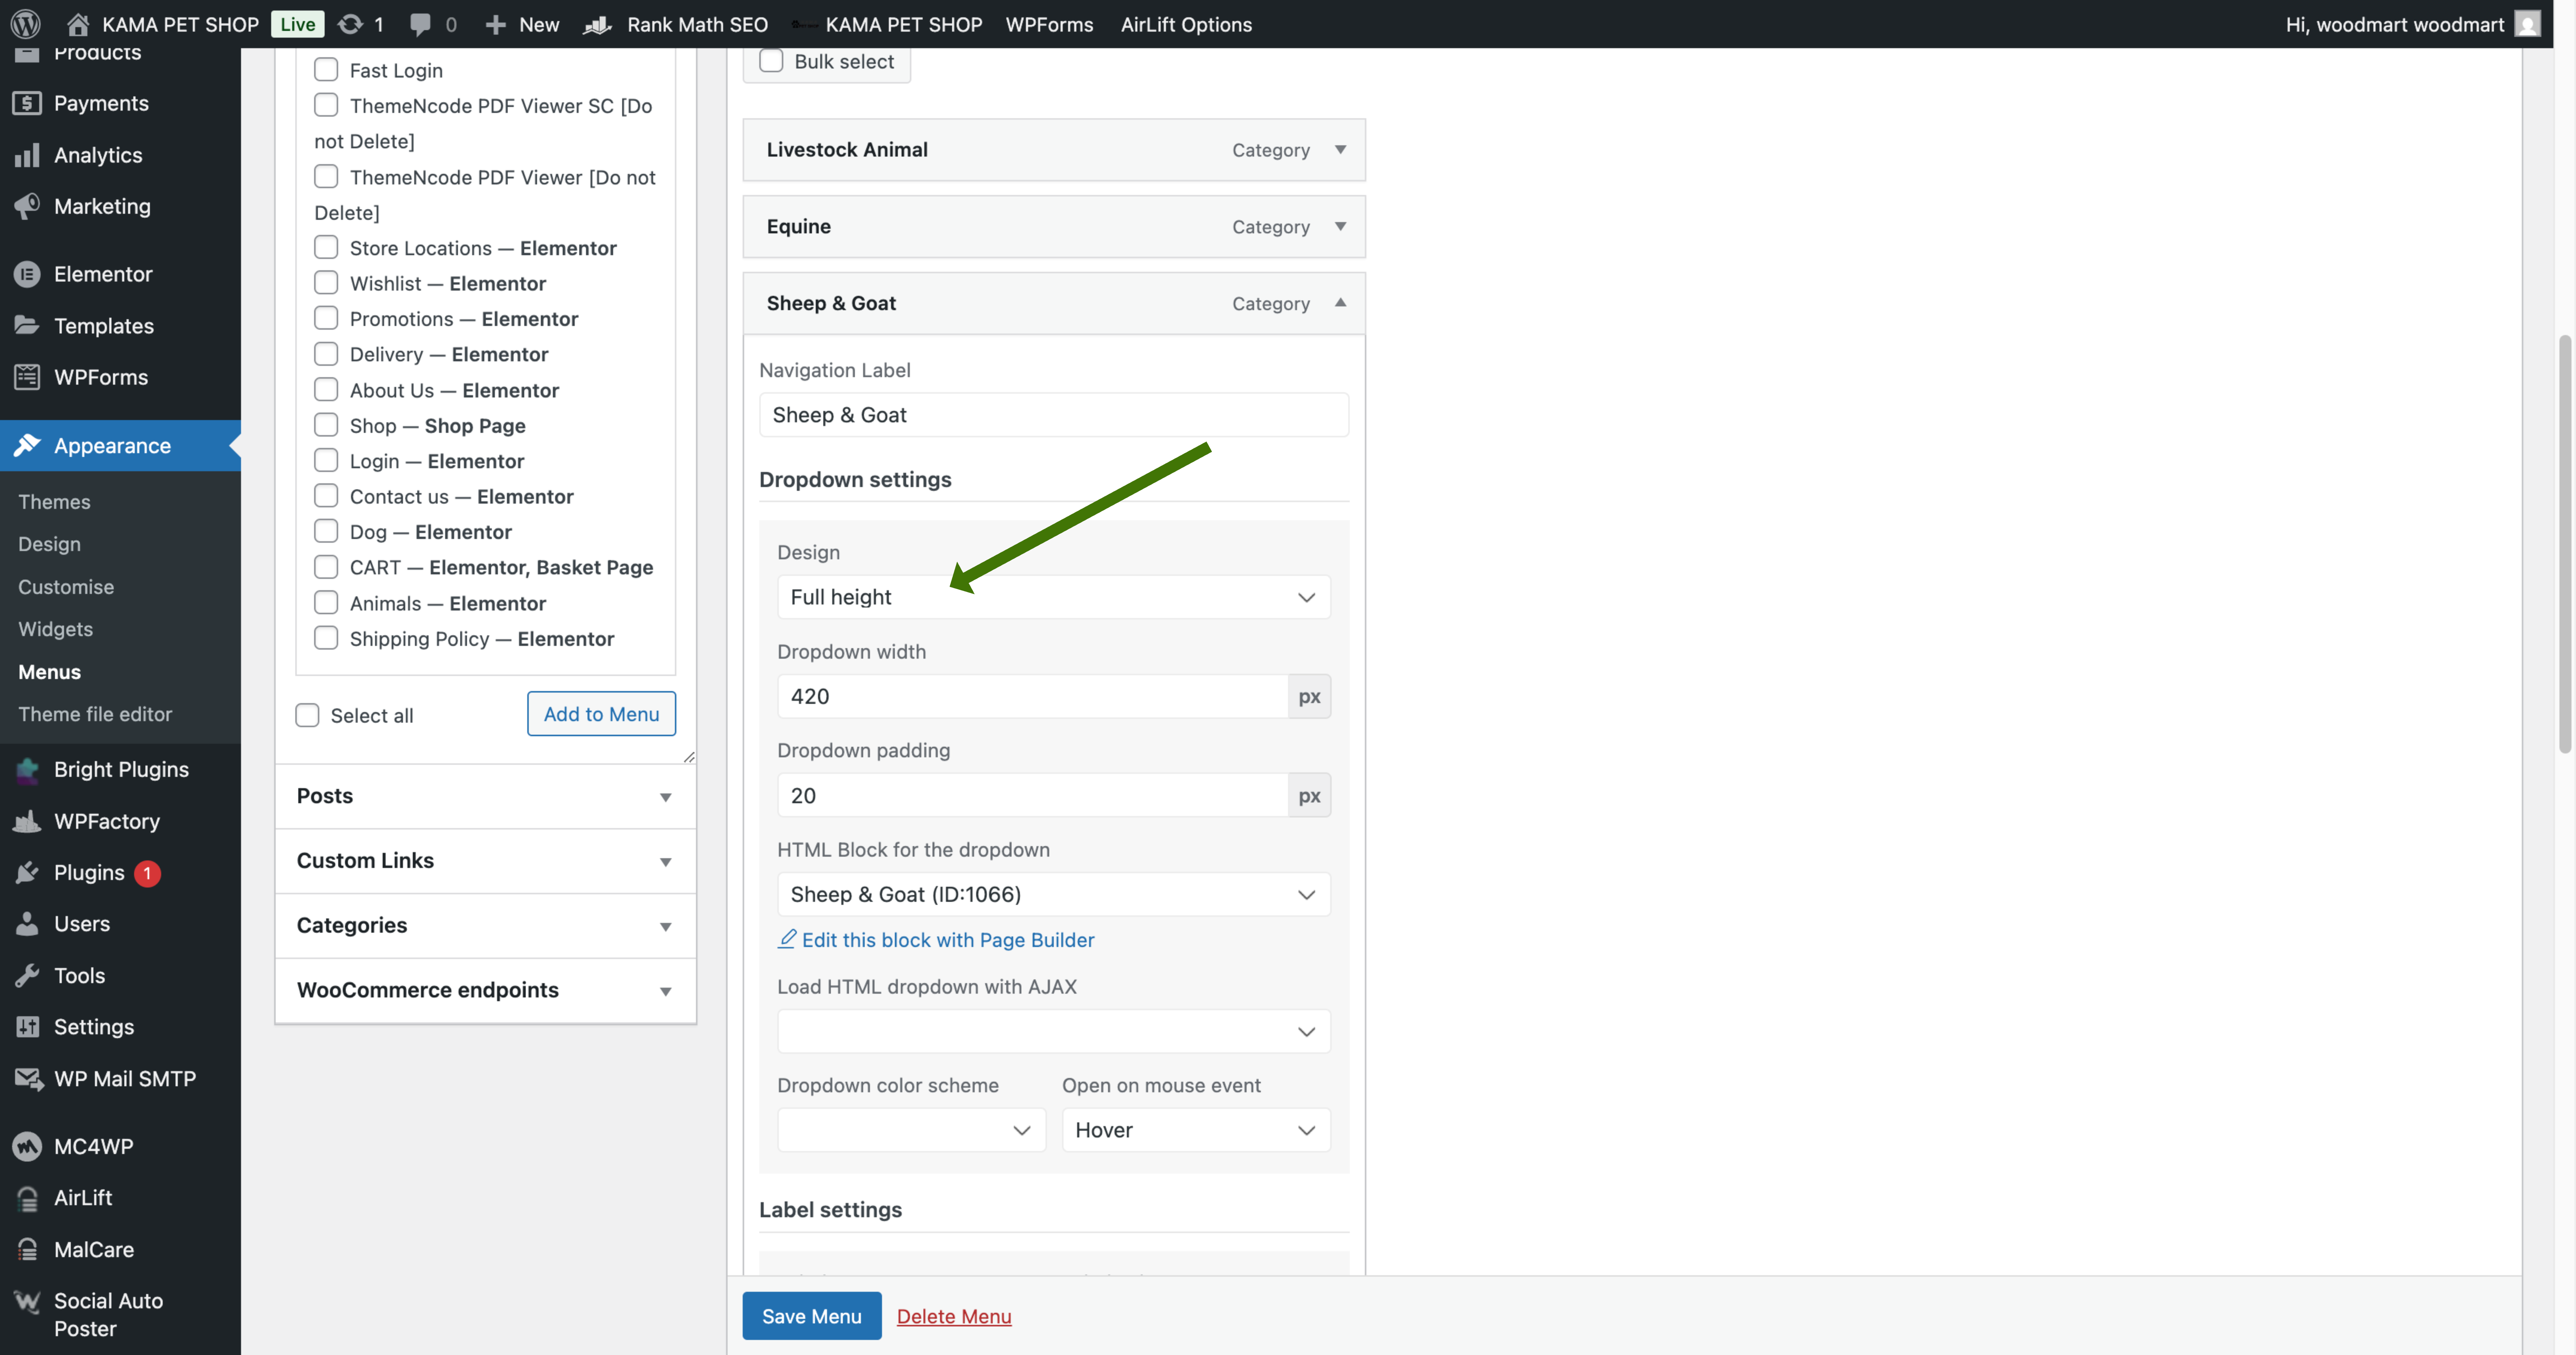Screen dimensions: 2576x1355
Task: Click the pencil icon beside Edit this block
Action: pos(787,939)
